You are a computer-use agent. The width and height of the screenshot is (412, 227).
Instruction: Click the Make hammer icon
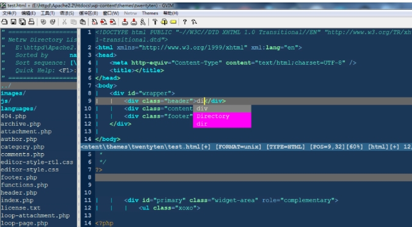155,22
